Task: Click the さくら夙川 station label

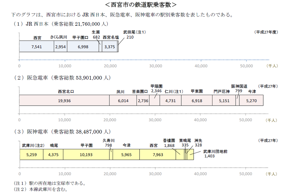Action: pos(59,37)
